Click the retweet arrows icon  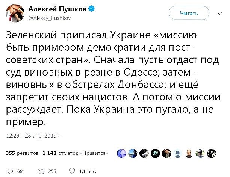tap(41, 171)
